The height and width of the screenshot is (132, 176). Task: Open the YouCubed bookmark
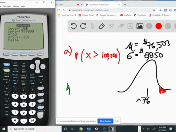click(x=140, y=15)
